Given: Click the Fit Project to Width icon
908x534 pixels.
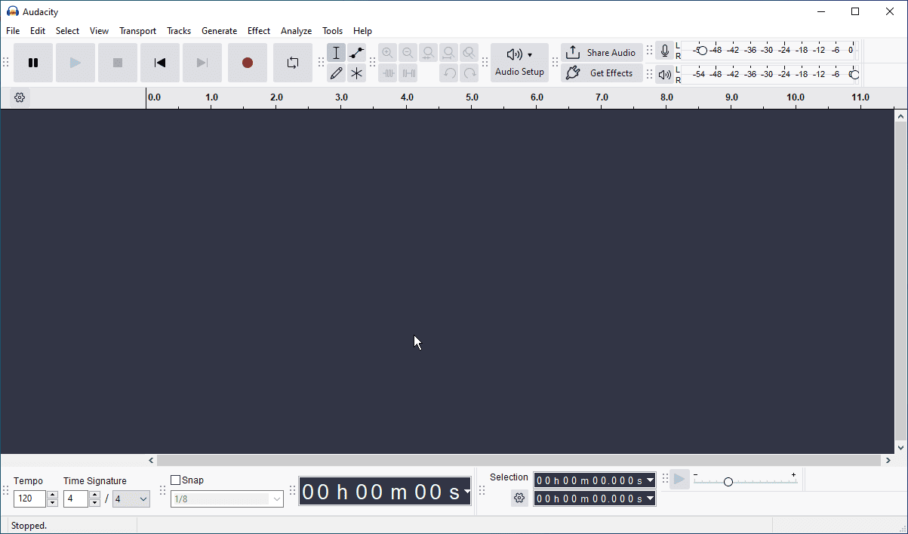Looking at the screenshot, I should (448, 52).
